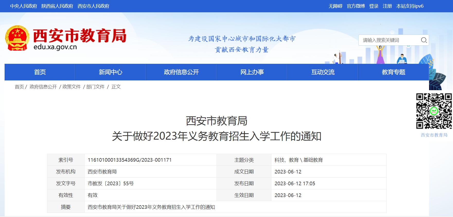Open the 中央人民政府 top link
The width and height of the screenshot is (453, 217).
click(x=24, y=6)
